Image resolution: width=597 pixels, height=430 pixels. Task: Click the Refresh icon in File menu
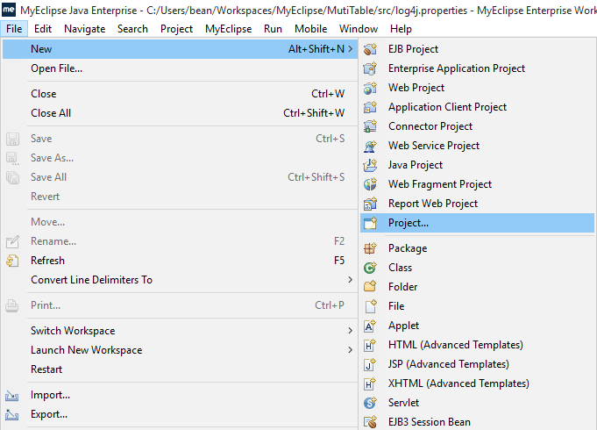point(12,261)
